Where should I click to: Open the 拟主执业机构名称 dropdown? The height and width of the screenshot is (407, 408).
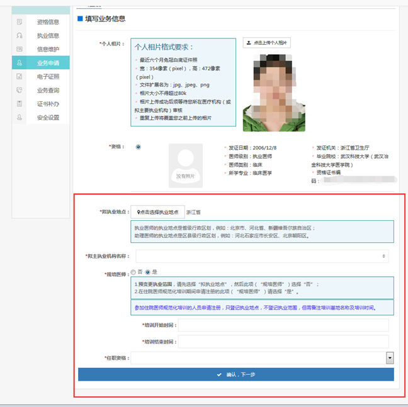coord(262,256)
